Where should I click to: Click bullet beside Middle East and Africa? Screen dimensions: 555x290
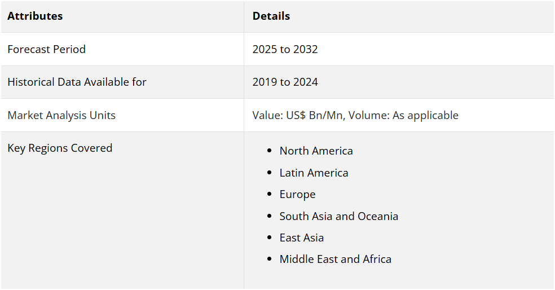(270, 259)
